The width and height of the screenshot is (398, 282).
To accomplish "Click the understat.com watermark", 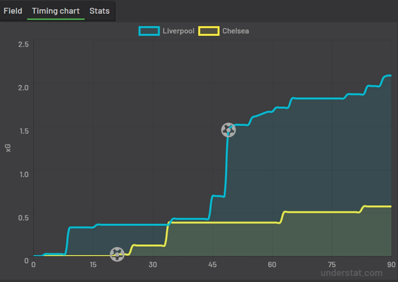I will [x=351, y=273].
